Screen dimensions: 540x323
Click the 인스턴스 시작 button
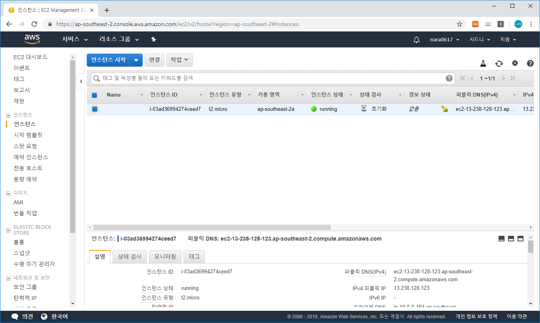(108, 60)
